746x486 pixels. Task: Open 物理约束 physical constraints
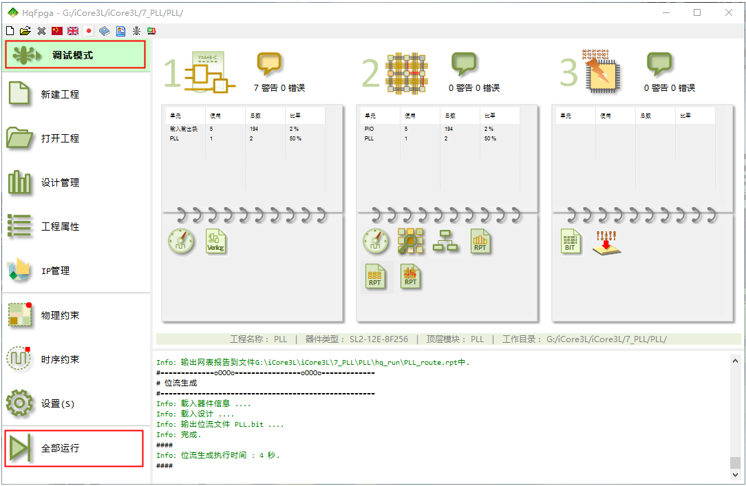click(x=60, y=315)
